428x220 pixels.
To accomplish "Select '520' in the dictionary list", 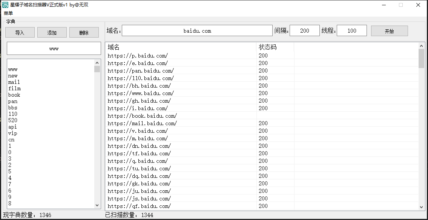I will click(x=13, y=120).
